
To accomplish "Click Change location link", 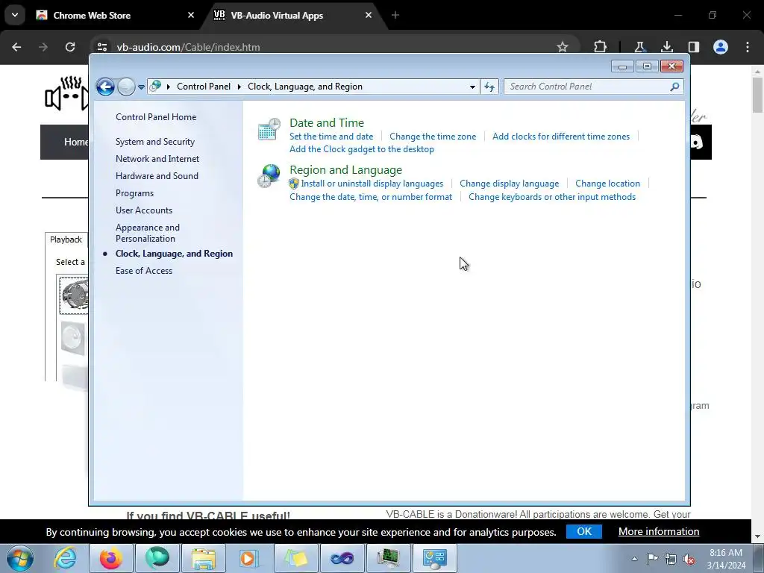I will tap(607, 184).
